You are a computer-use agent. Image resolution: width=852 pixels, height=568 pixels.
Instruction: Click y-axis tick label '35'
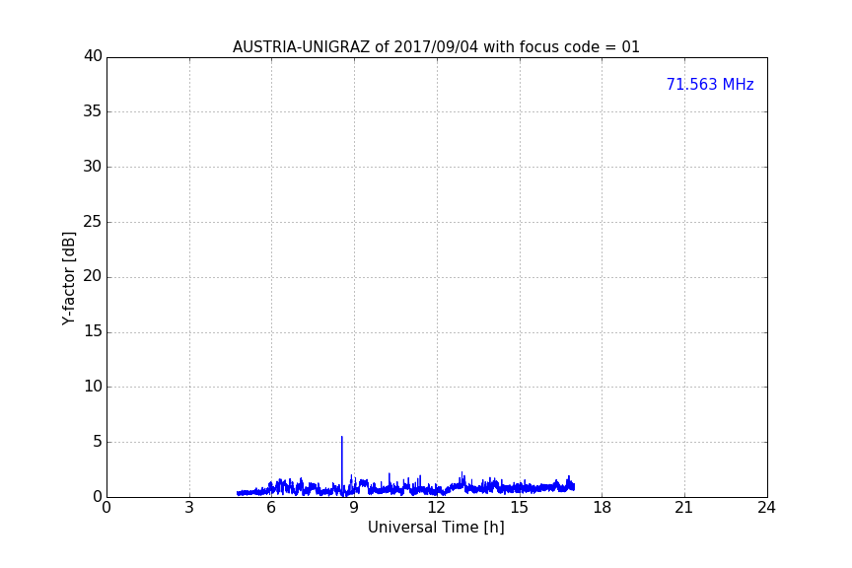(x=93, y=111)
